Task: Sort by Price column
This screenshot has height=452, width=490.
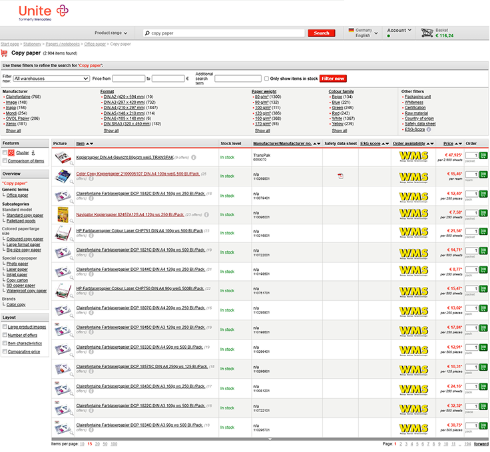Action: (448, 144)
